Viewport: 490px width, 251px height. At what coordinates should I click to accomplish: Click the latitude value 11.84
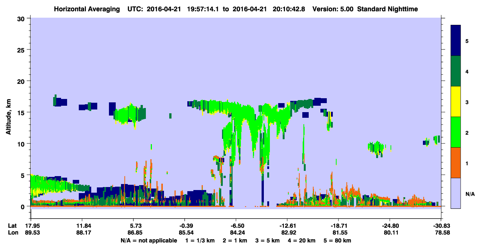(84, 226)
